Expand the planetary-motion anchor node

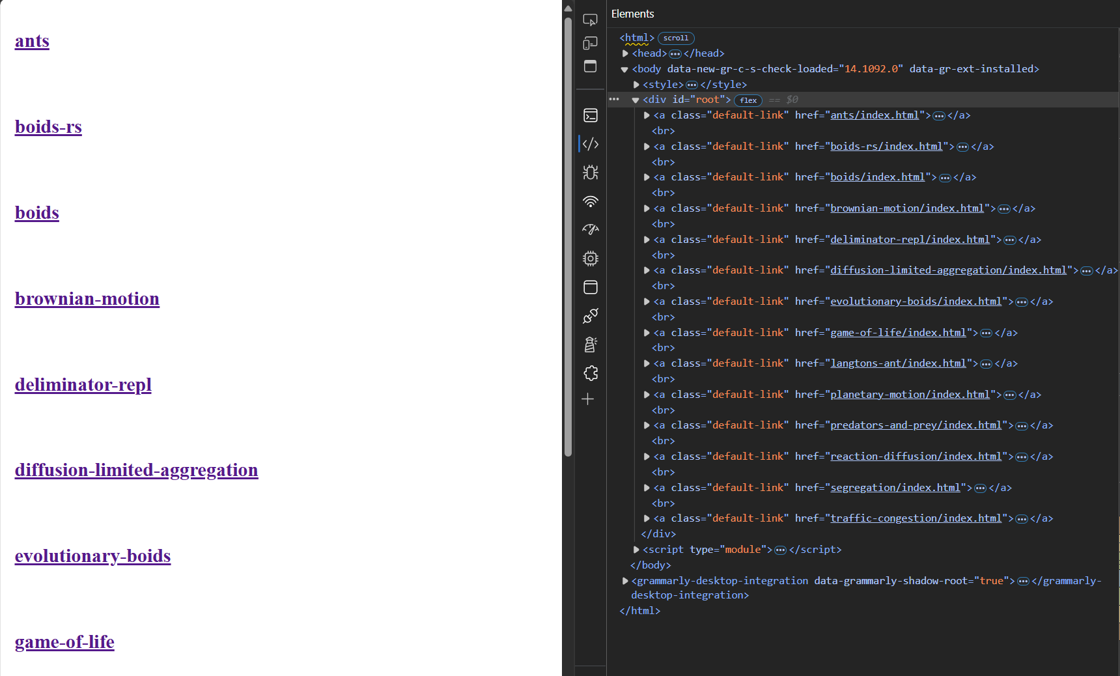tap(647, 395)
